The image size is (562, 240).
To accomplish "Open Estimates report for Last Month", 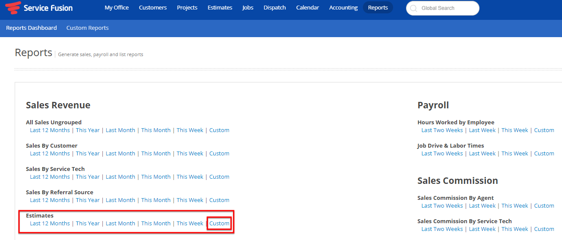I will (x=121, y=224).
